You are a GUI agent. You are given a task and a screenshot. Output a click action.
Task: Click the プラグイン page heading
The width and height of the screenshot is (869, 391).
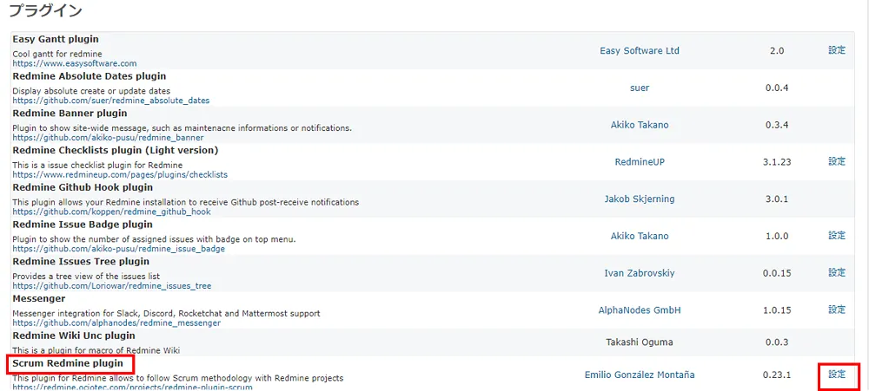click(46, 10)
